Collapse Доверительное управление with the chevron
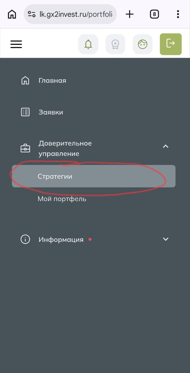The image size is (190, 373). tap(166, 147)
